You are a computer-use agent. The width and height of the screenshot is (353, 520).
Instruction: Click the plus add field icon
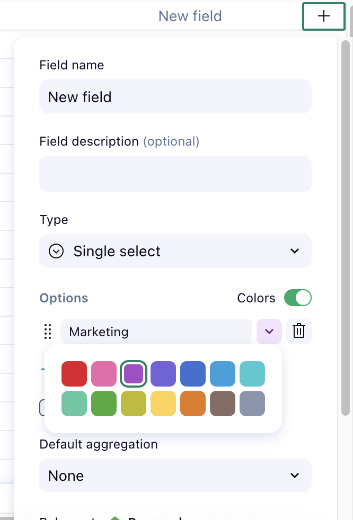[323, 16]
